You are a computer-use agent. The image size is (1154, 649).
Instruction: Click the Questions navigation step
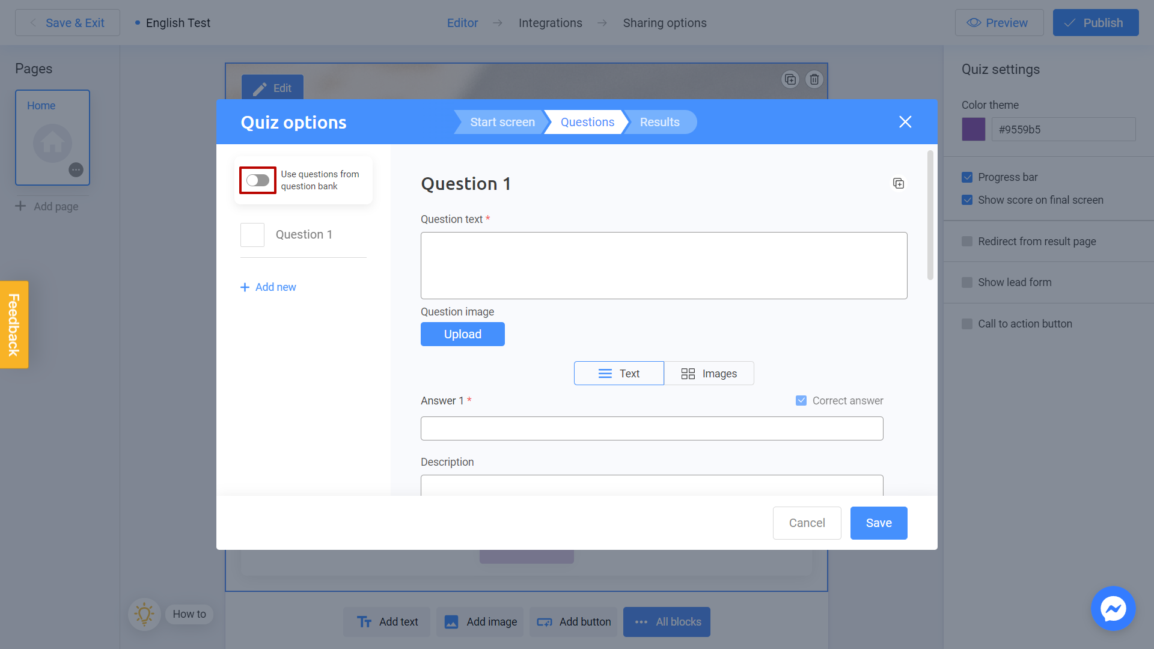pyautogui.click(x=587, y=121)
